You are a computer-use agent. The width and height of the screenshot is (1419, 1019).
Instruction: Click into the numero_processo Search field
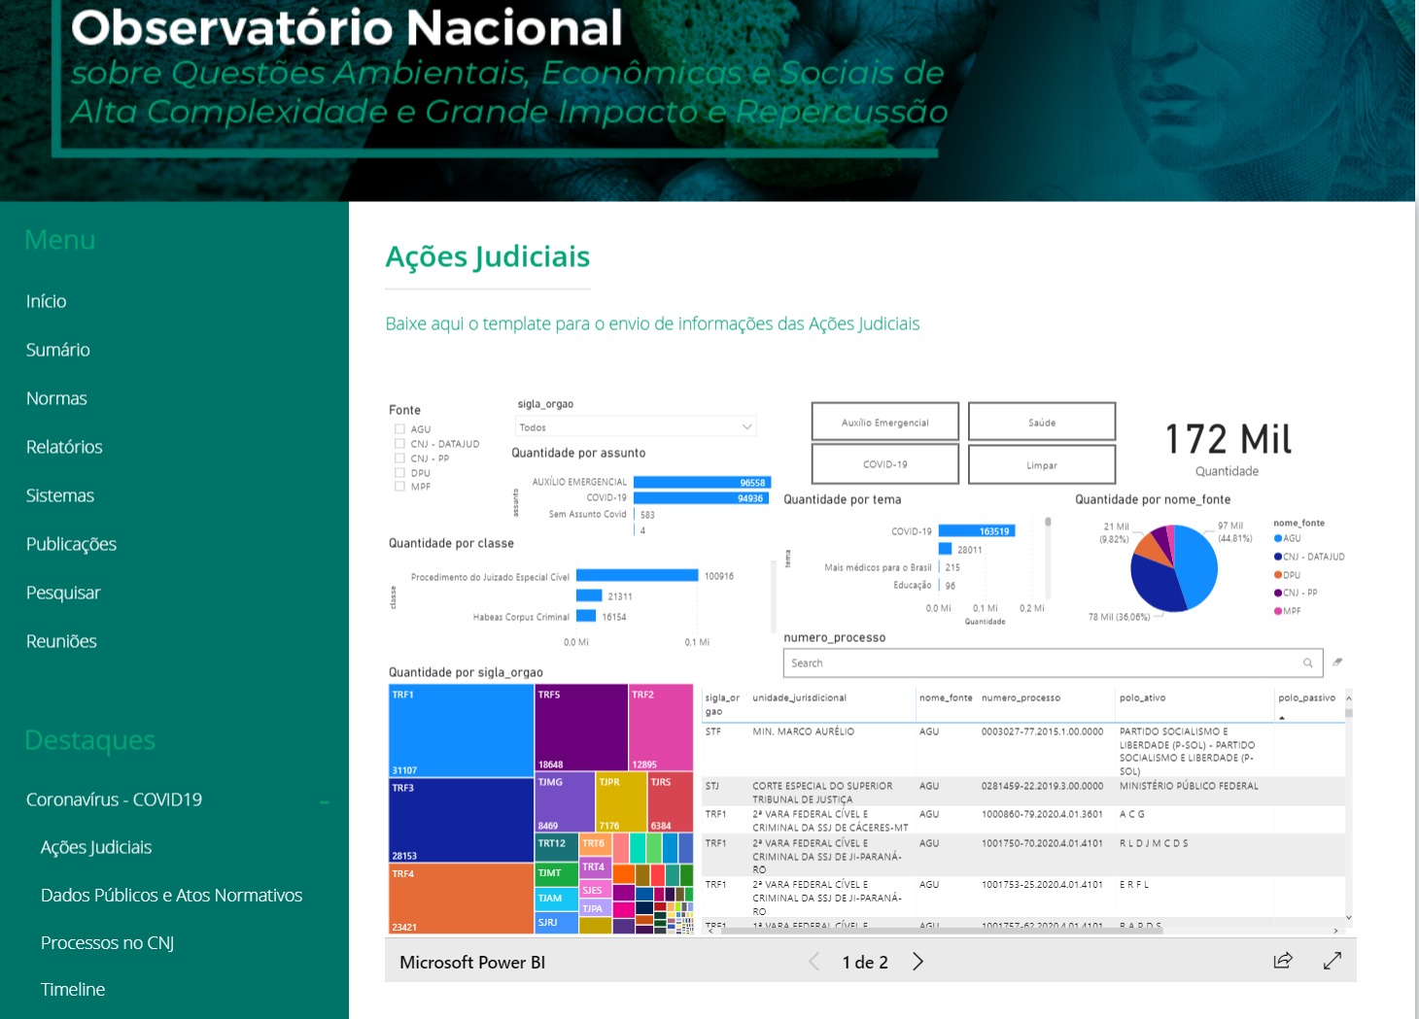(1040, 663)
